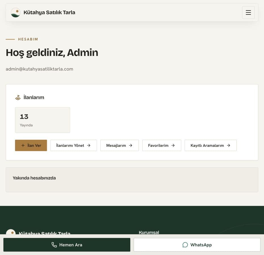
Task: Click the Hoş geldiniz, Admin heading
Action: point(52,53)
